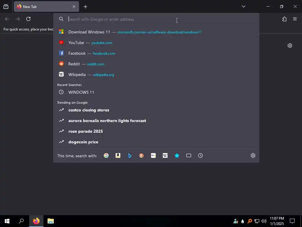
Task: Search this time with DuckDuckGo icon
Action: tap(141, 155)
